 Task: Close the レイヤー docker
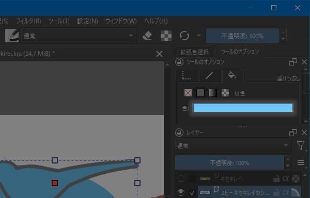pyautogui.click(x=304, y=133)
